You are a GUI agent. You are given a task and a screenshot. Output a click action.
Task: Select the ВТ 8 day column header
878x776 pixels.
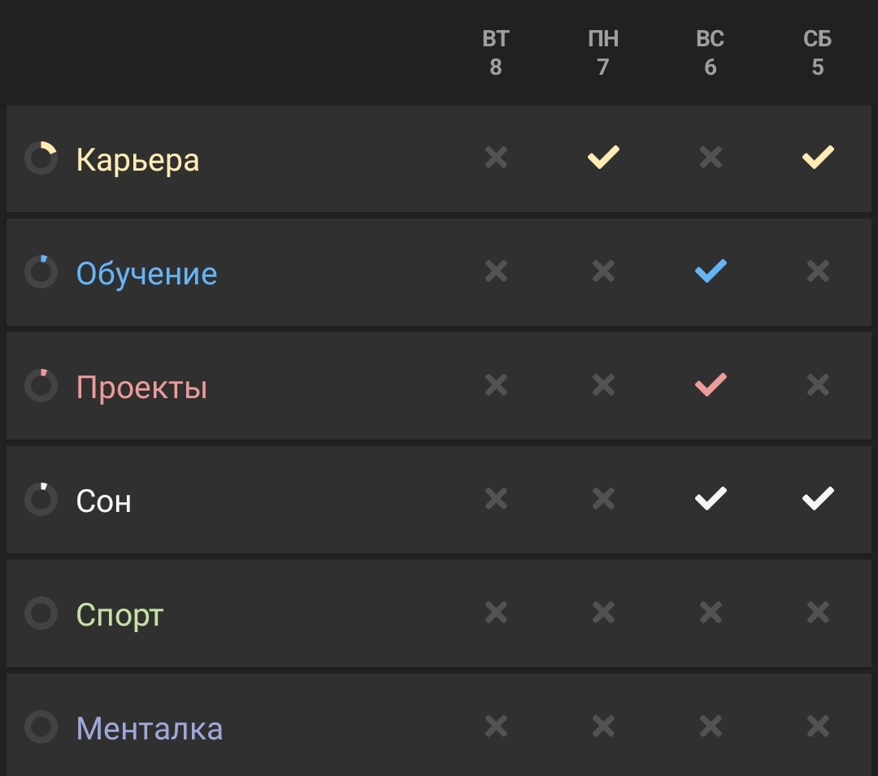coord(496,53)
